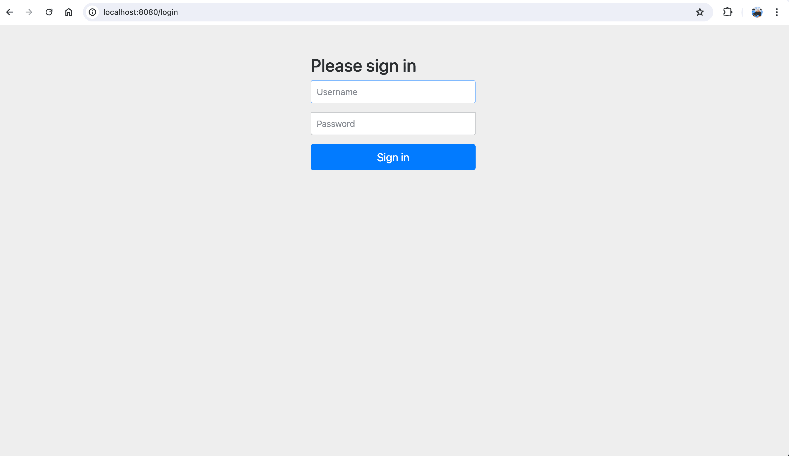Click empty space inside the address bar
Screen dimensions: 789x456
click(438, 12)
